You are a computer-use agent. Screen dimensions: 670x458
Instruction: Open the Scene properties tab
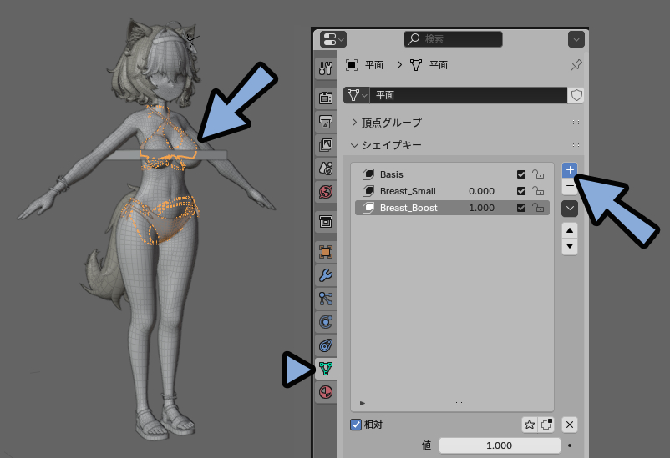[326, 169]
